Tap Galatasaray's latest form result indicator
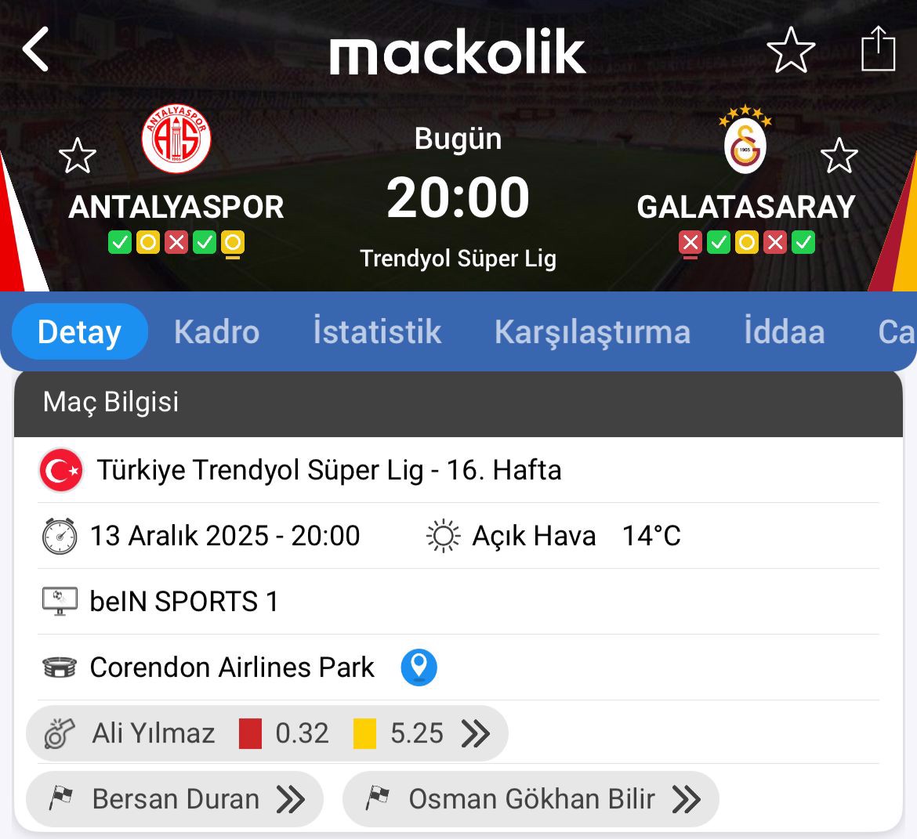 [x=690, y=243]
